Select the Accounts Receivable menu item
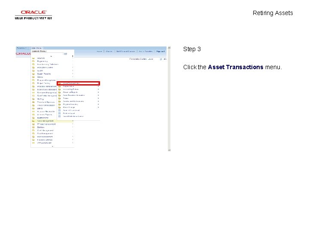Image resolution: width=309 pixels, height=232 pixels. pyautogui.click(x=46, y=111)
